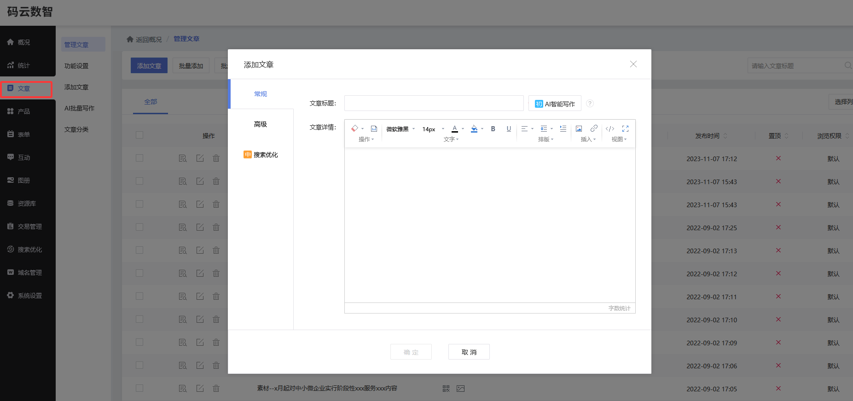Open the 搜索优化 tab in dialog

pos(261,155)
